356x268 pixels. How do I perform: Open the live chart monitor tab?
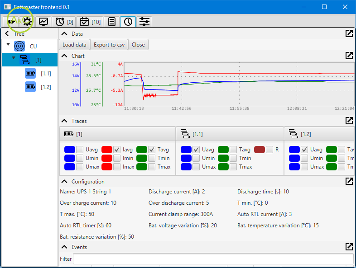(x=43, y=22)
